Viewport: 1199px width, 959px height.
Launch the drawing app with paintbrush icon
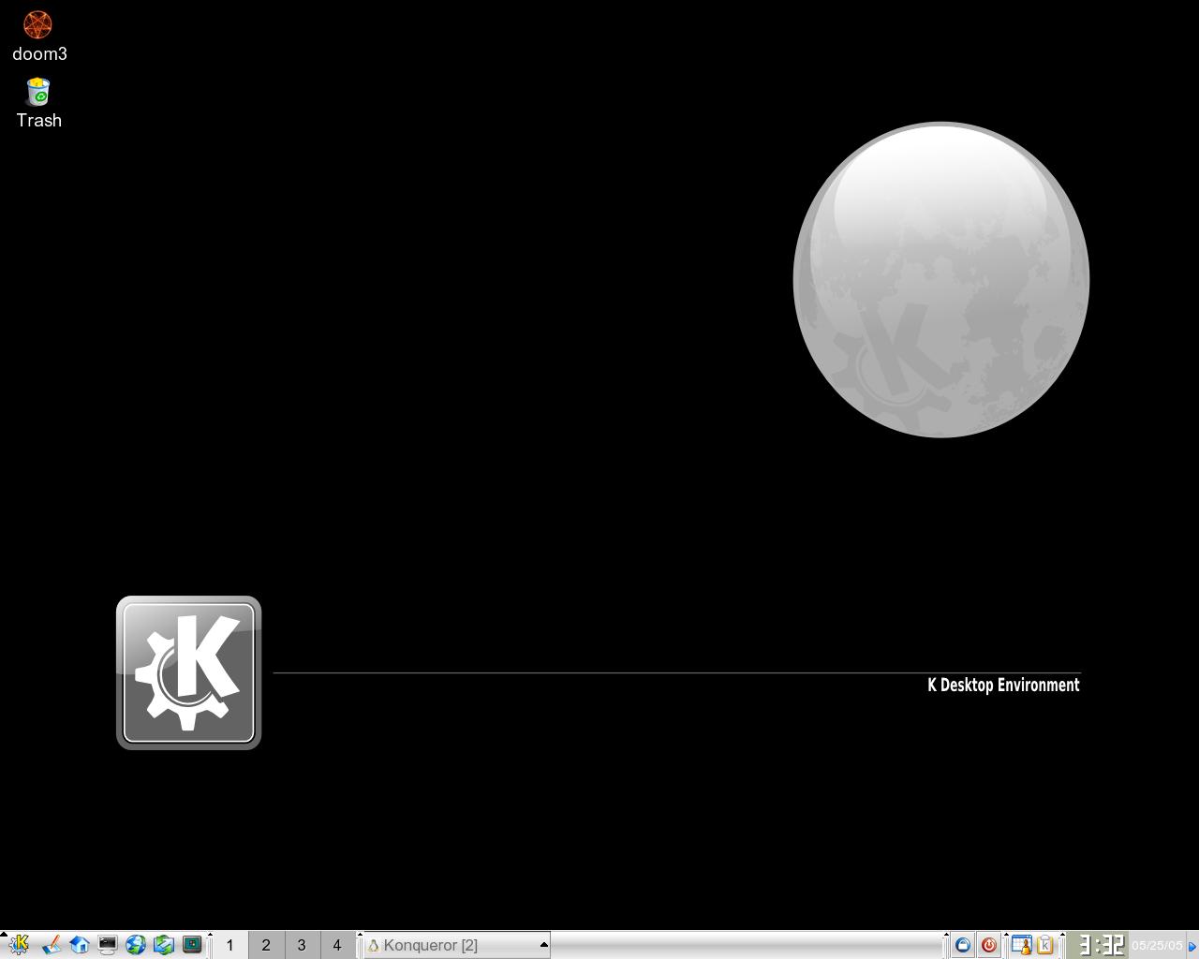coord(52,945)
